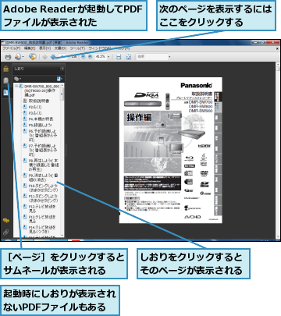The width and height of the screenshot is (281, 316).
Task: Click the bookmarks panel scrollbar
Action: (62, 161)
